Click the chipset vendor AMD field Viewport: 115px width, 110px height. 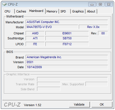click(x=35, y=33)
